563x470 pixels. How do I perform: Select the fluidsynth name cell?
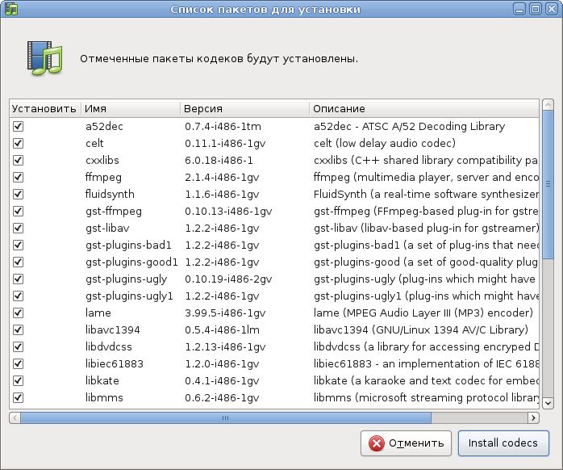tap(110, 194)
